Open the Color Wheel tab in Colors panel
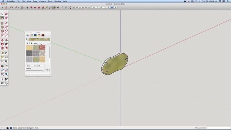Image resolution: width=231 pixels, height=130 pixels. (x=27, y=35)
